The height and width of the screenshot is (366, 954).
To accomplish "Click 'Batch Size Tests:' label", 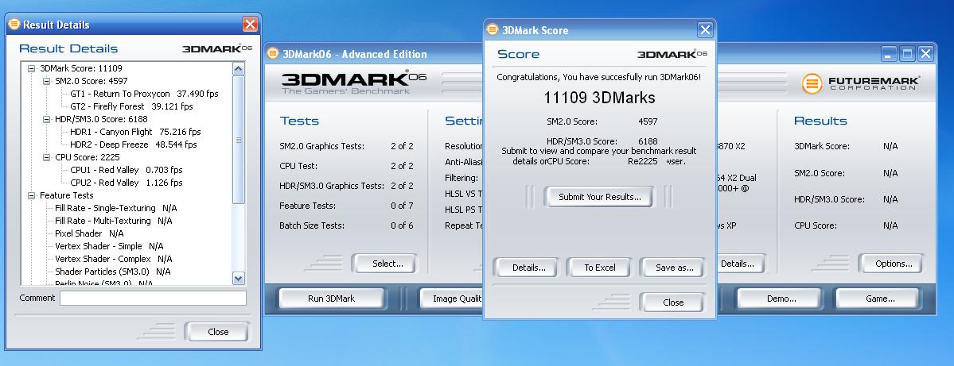I will 311,225.
